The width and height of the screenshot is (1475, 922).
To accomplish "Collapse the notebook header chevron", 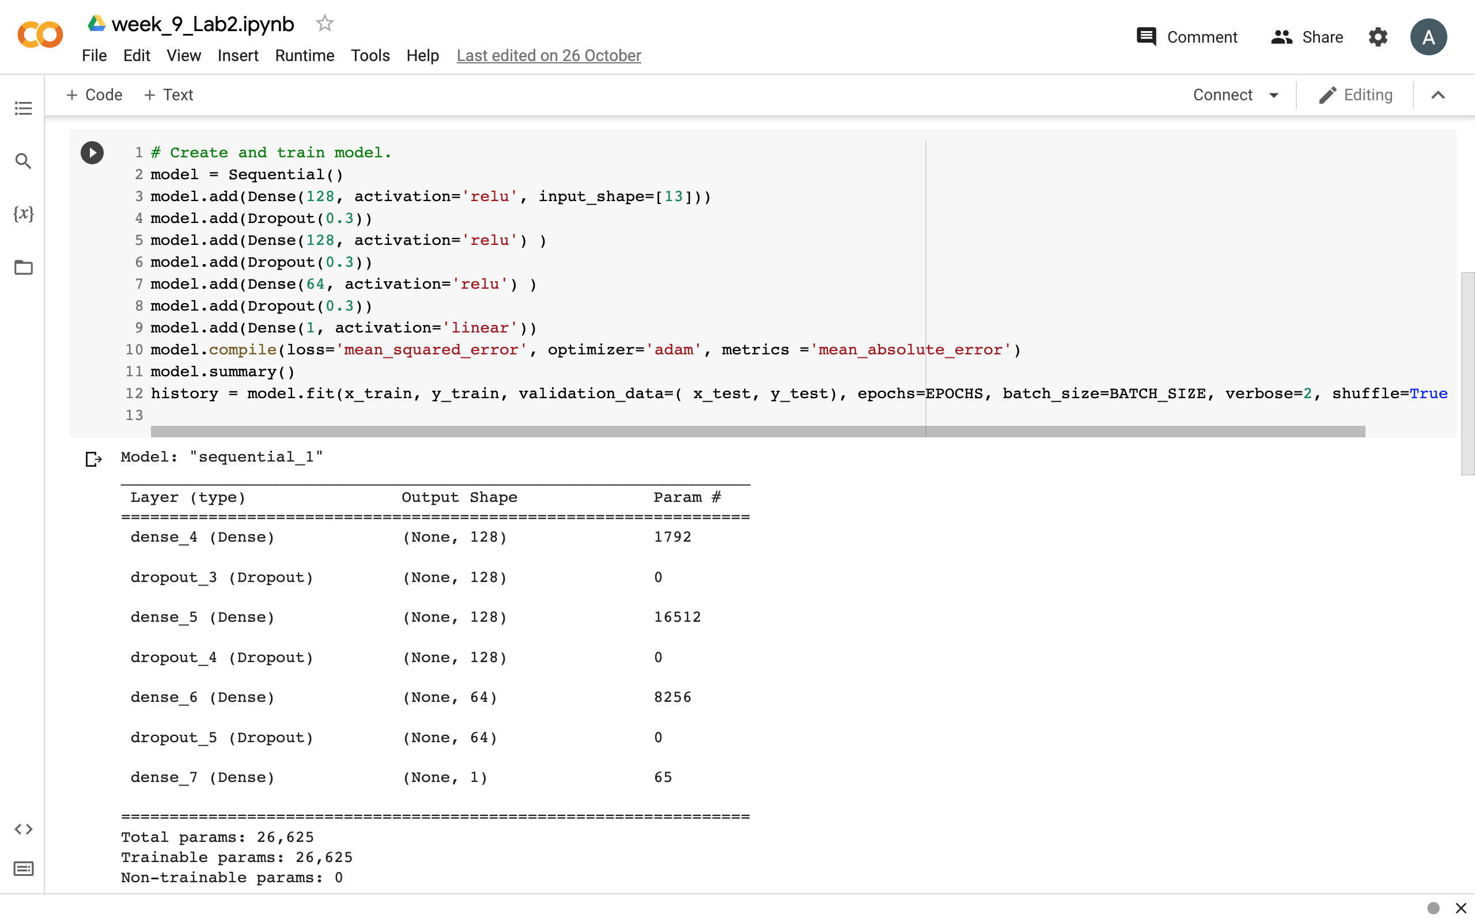I will (x=1438, y=95).
